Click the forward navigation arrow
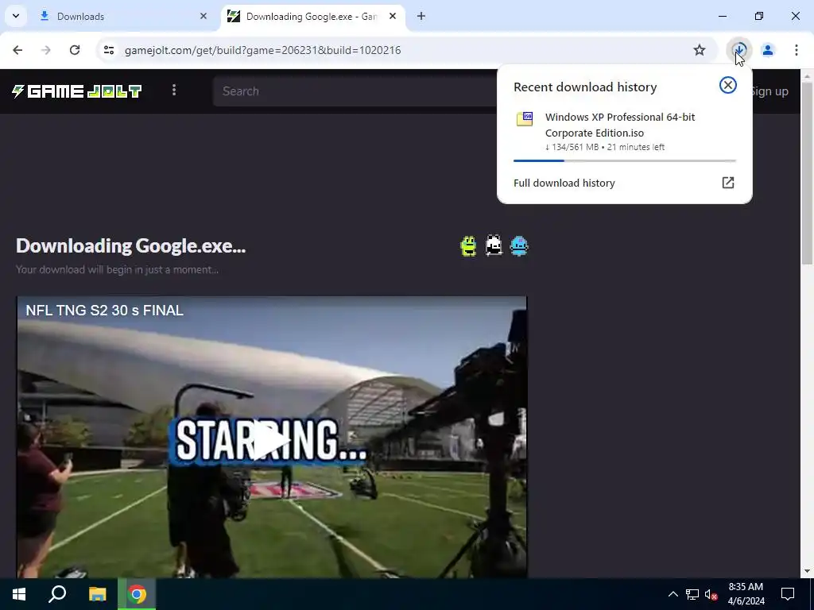The width and height of the screenshot is (814, 610). 46,50
